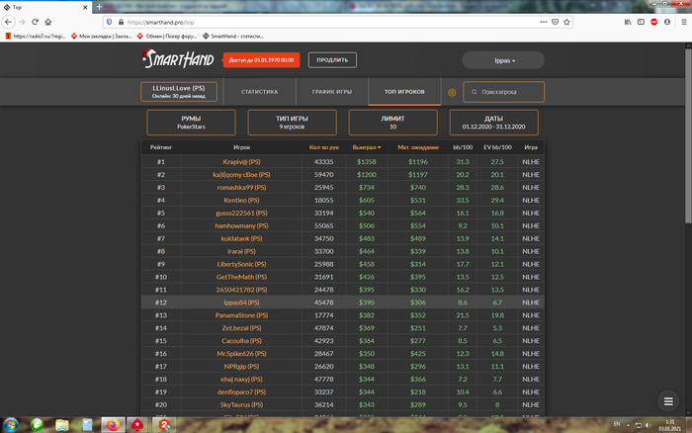
Task: Close the Top browser tab
Action: point(85,7)
